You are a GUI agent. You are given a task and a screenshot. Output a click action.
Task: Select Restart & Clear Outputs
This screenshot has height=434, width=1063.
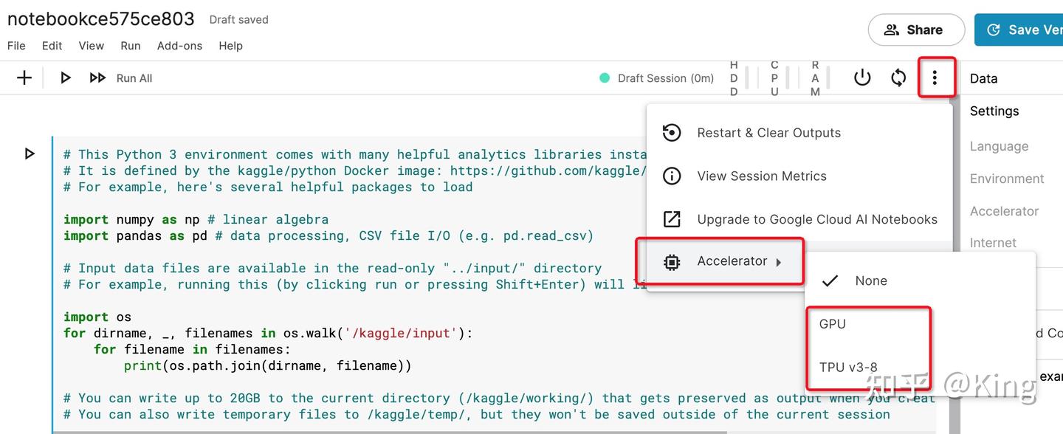click(x=768, y=133)
